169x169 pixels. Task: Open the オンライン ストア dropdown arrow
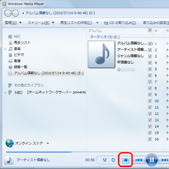pyautogui.click(x=48, y=144)
